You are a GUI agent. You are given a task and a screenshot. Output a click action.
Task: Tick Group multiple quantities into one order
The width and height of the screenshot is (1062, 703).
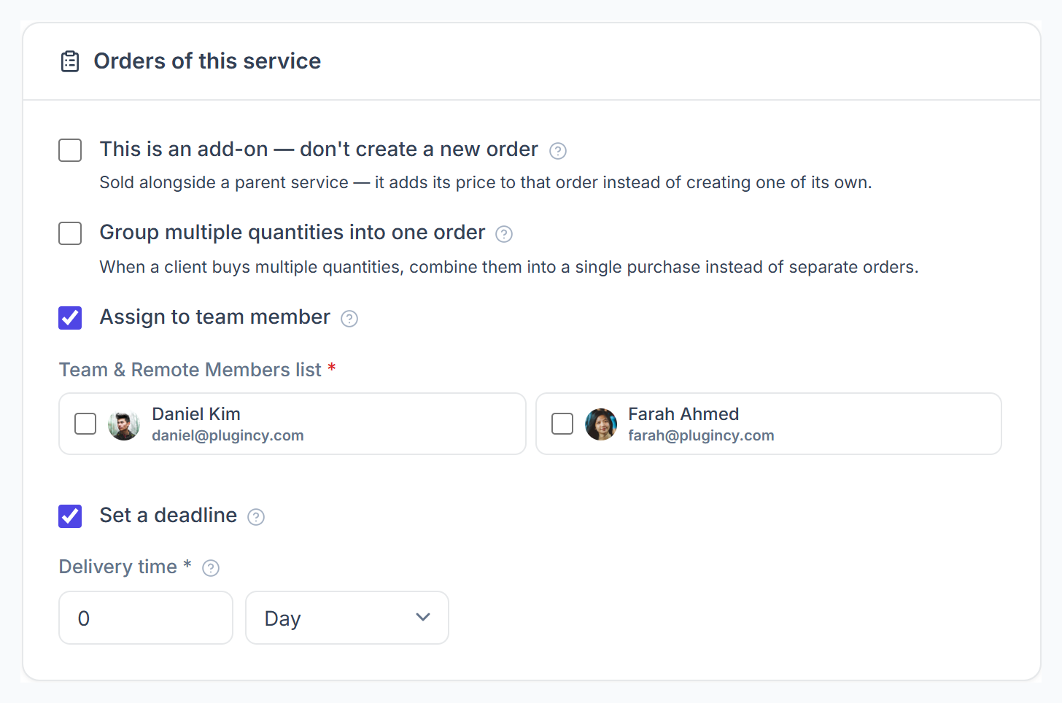(70, 233)
